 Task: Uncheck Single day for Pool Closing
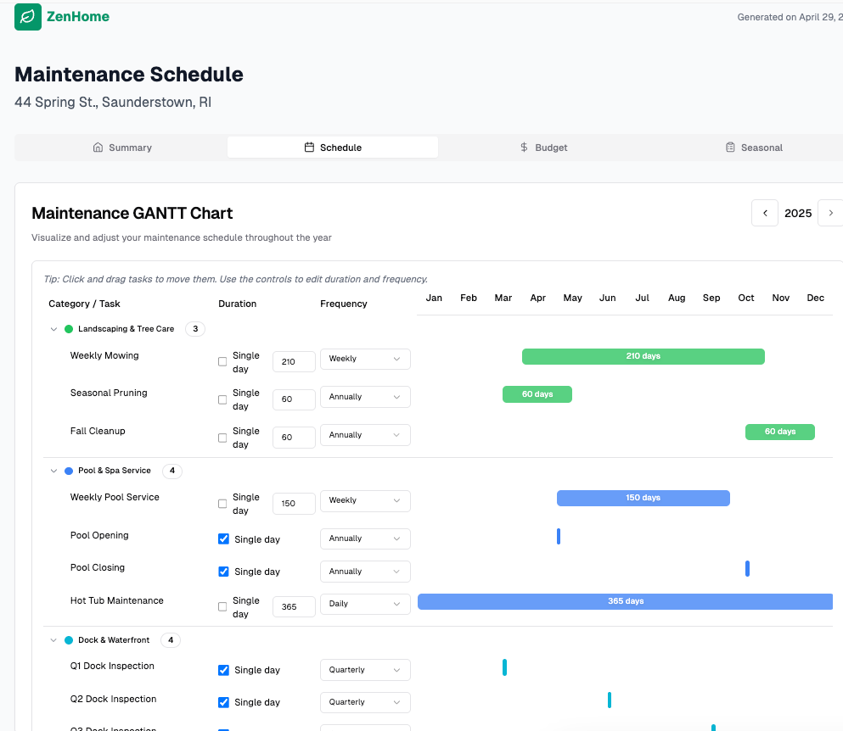click(x=223, y=572)
